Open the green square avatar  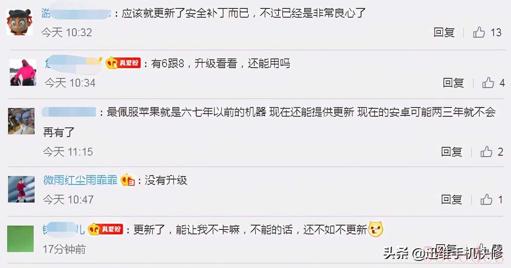[x=20, y=239]
